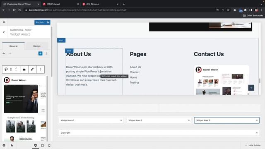Toggle dark mode moon icon

(x=12, y=145)
